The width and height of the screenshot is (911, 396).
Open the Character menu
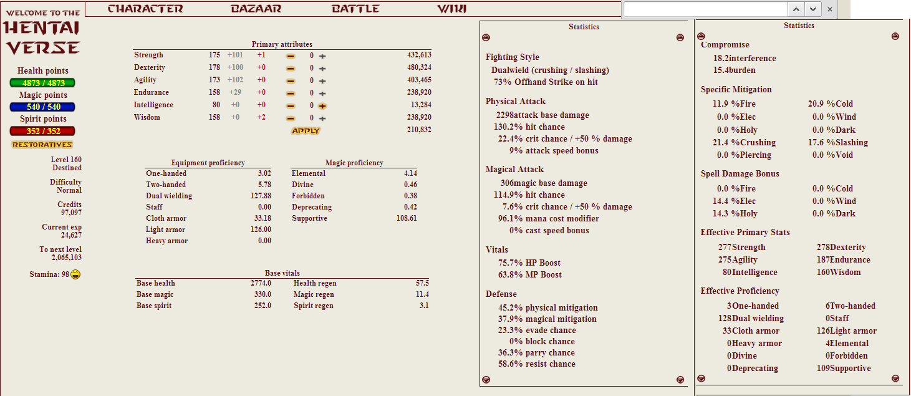(x=145, y=9)
